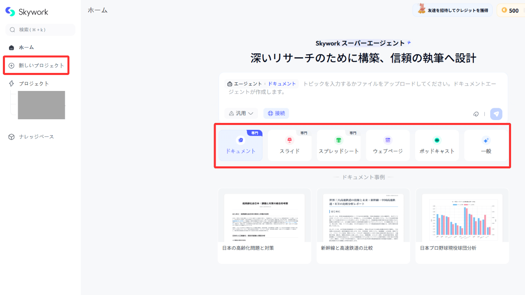Click the green sheet icon in スプレッドシート card
This screenshot has width=525, height=295.
tap(339, 140)
